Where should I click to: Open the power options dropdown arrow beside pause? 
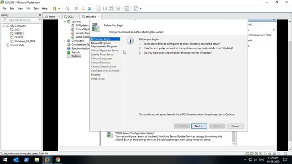pos(59,9)
